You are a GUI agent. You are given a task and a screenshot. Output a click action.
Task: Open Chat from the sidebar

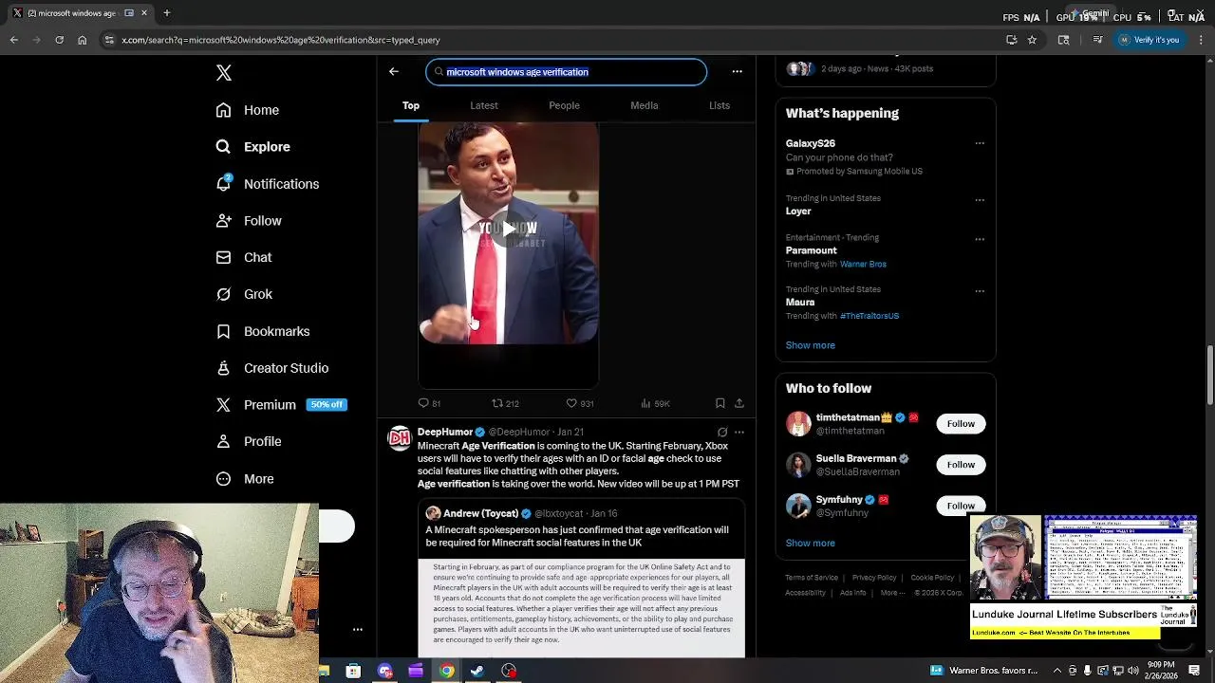(x=244, y=257)
